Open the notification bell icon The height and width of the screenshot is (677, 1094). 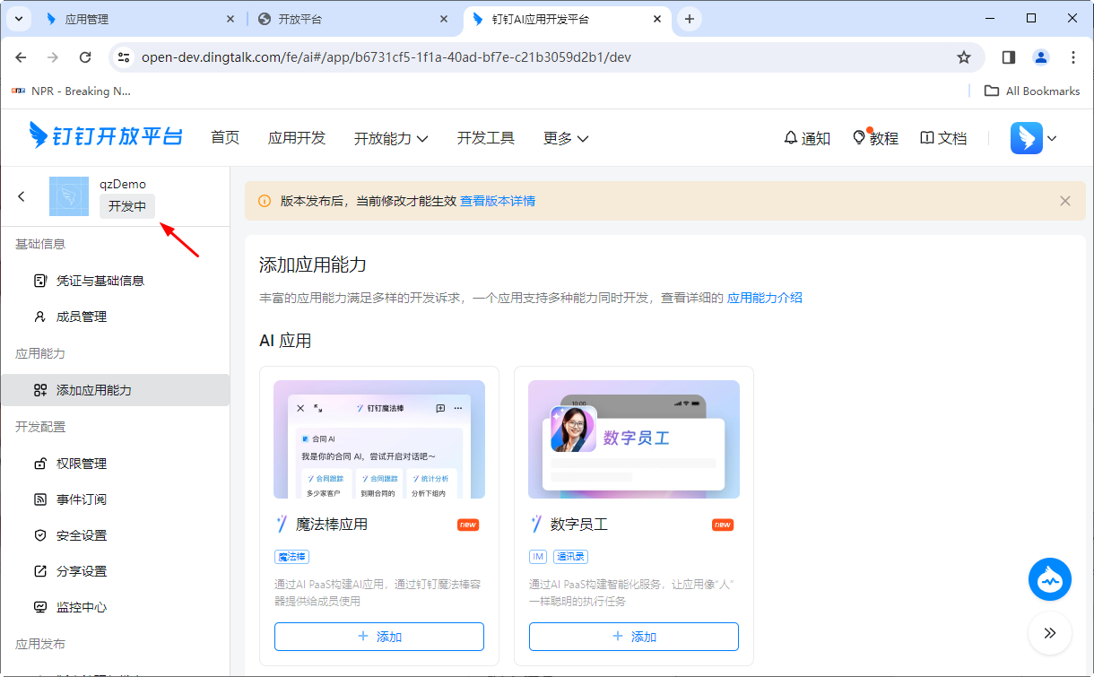tap(790, 138)
